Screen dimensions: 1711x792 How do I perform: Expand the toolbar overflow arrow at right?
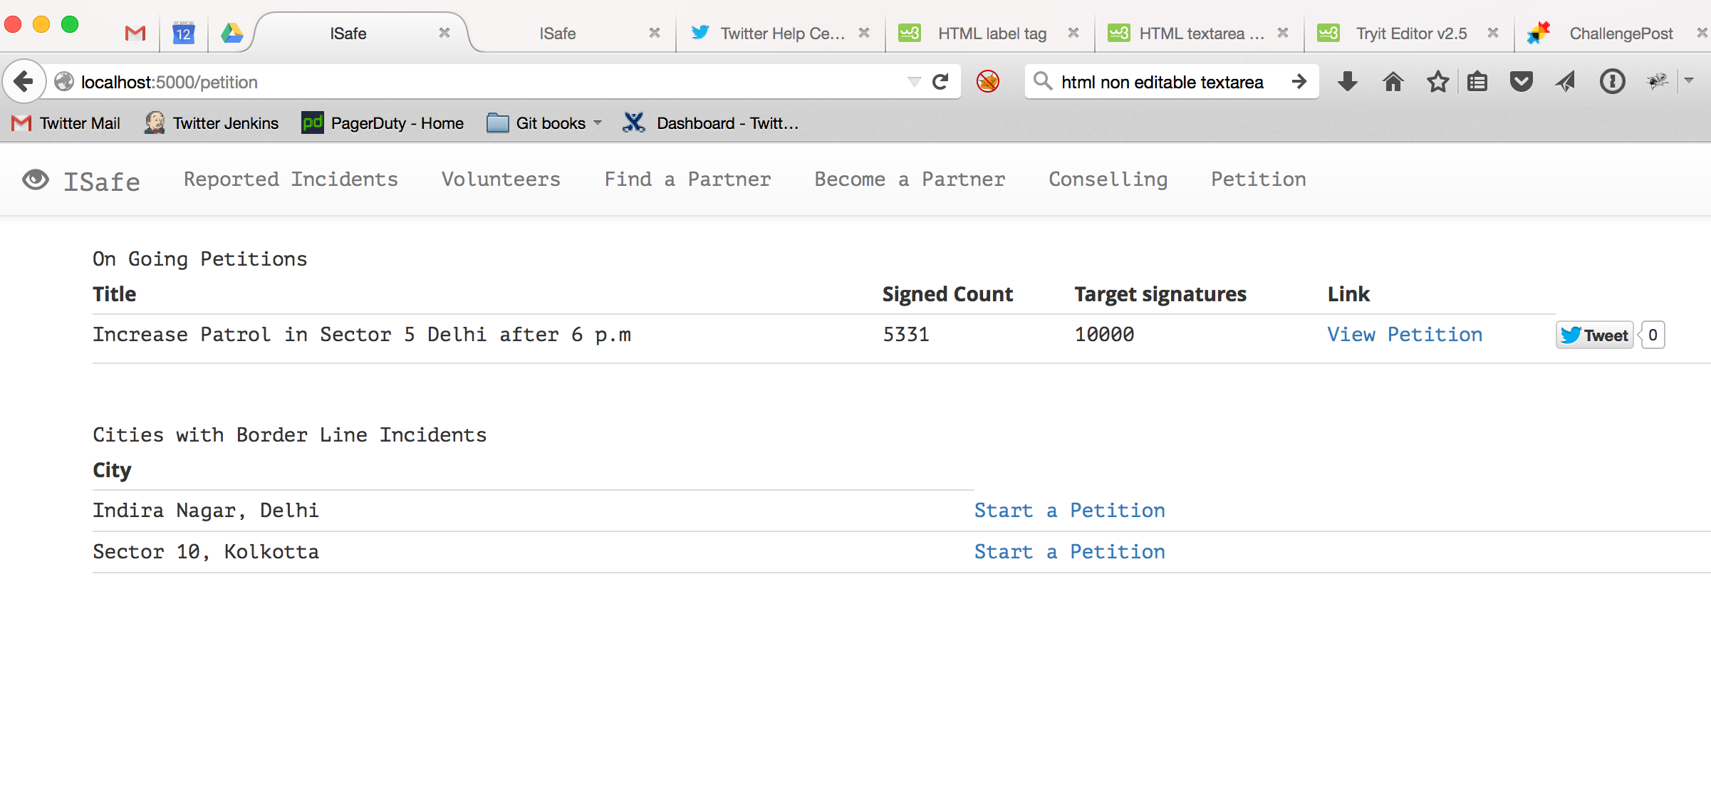click(x=1689, y=80)
